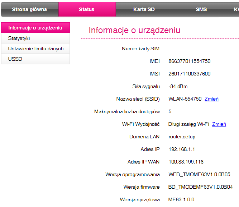This screenshot has width=239, height=207.
Task: Click the IMSI number 260171100337600
Action: [x=189, y=74]
